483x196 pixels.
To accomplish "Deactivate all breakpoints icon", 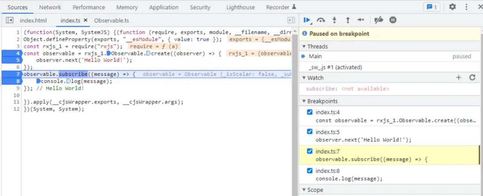I will tap(379, 20).
